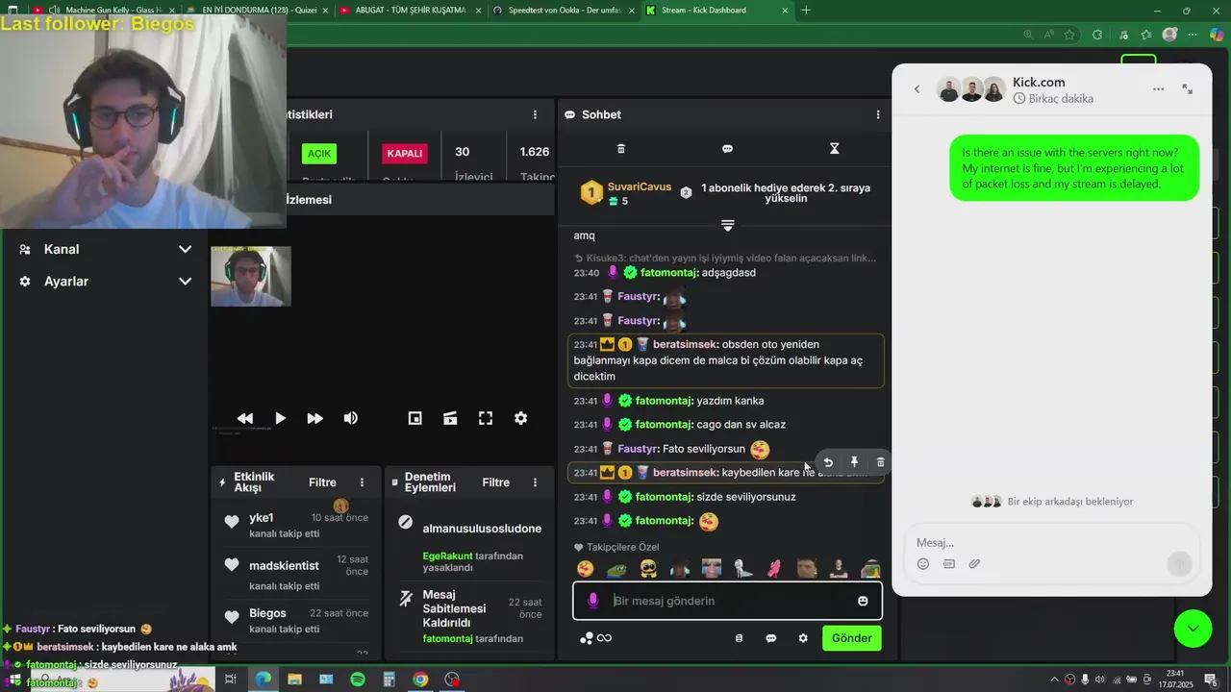Screen dimensions: 1231x692
Task: Open Filtre in Etkinlik Akışı panel
Action: [x=322, y=482]
